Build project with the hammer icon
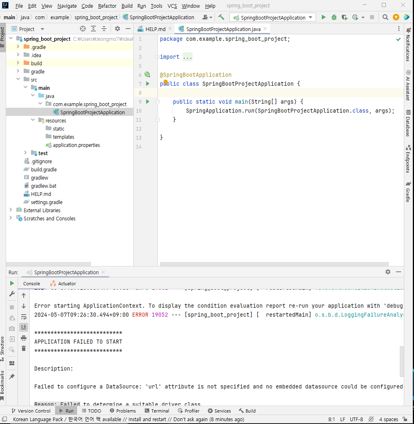The image size is (414, 424). 221,17
